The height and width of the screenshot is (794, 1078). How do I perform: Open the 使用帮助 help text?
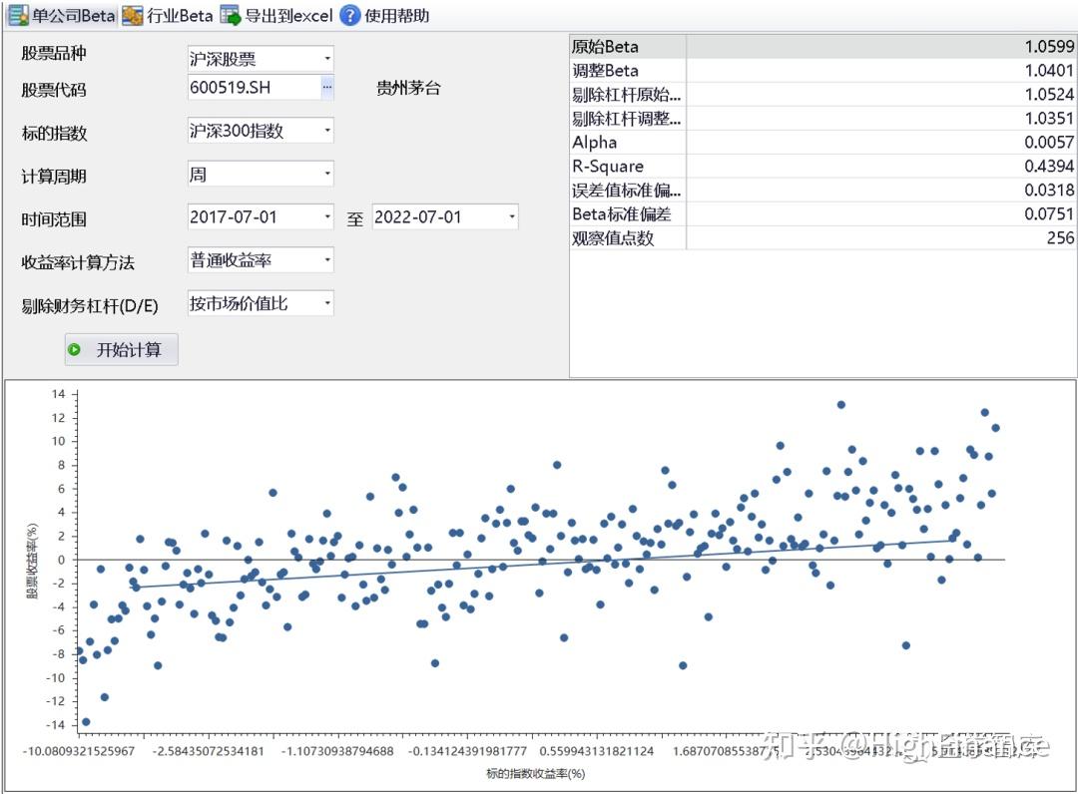[396, 15]
